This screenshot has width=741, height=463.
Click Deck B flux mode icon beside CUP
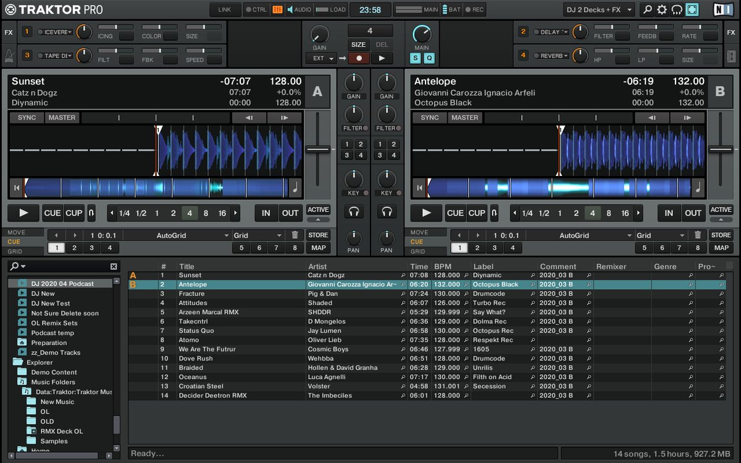tap(494, 213)
